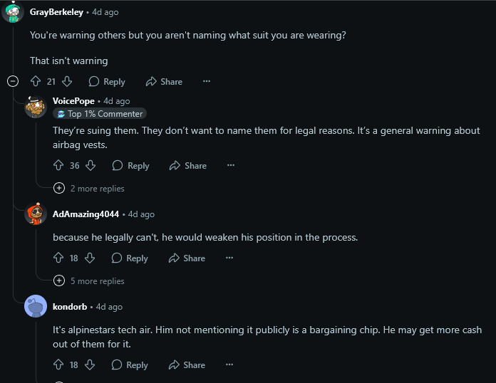Open AdAmazing4044's username link
The width and height of the screenshot is (496, 383).
click(x=86, y=214)
